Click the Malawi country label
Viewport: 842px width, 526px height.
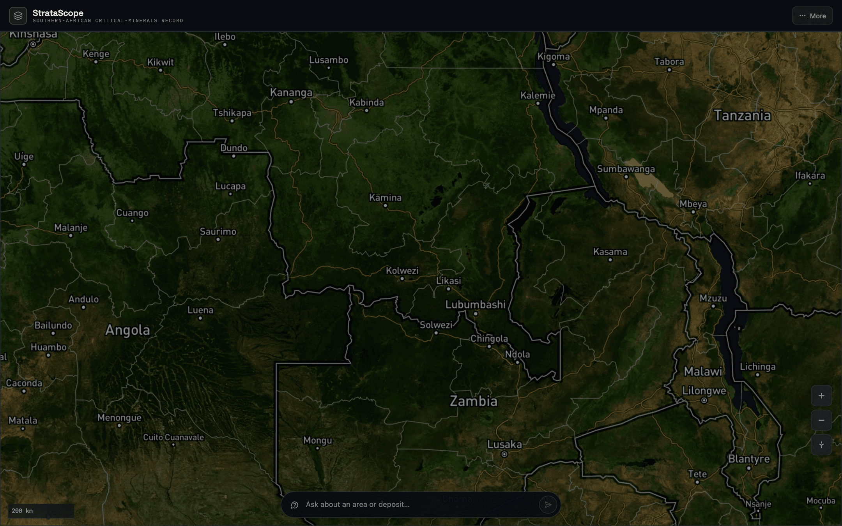tap(703, 371)
